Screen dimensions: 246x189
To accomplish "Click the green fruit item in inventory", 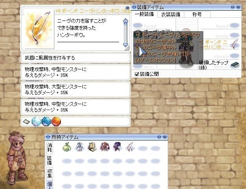I will [67, 146].
